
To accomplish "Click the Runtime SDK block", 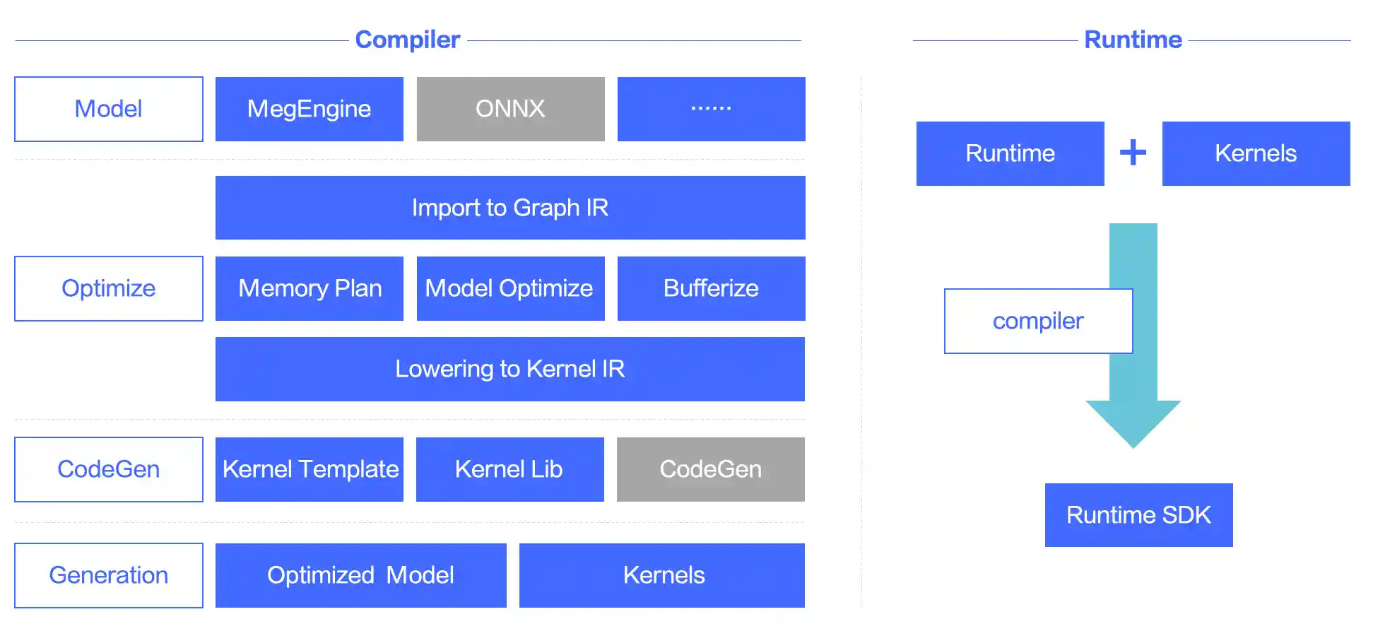I will pyautogui.click(x=1138, y=515).
